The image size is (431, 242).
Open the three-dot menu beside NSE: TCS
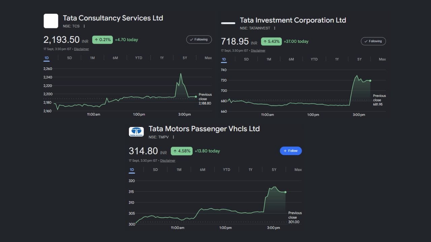pos(84,26)
